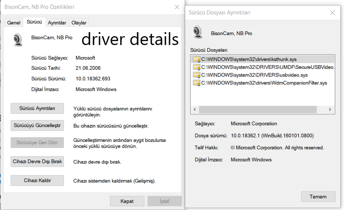Click the webcam icon in the properties dialog
The height and width of the screenshot is (210, 344).
point(18,40)
